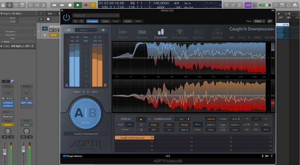Click the Undo button

pos(128,21)
